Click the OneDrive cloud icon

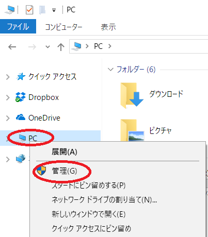[21, 117]
